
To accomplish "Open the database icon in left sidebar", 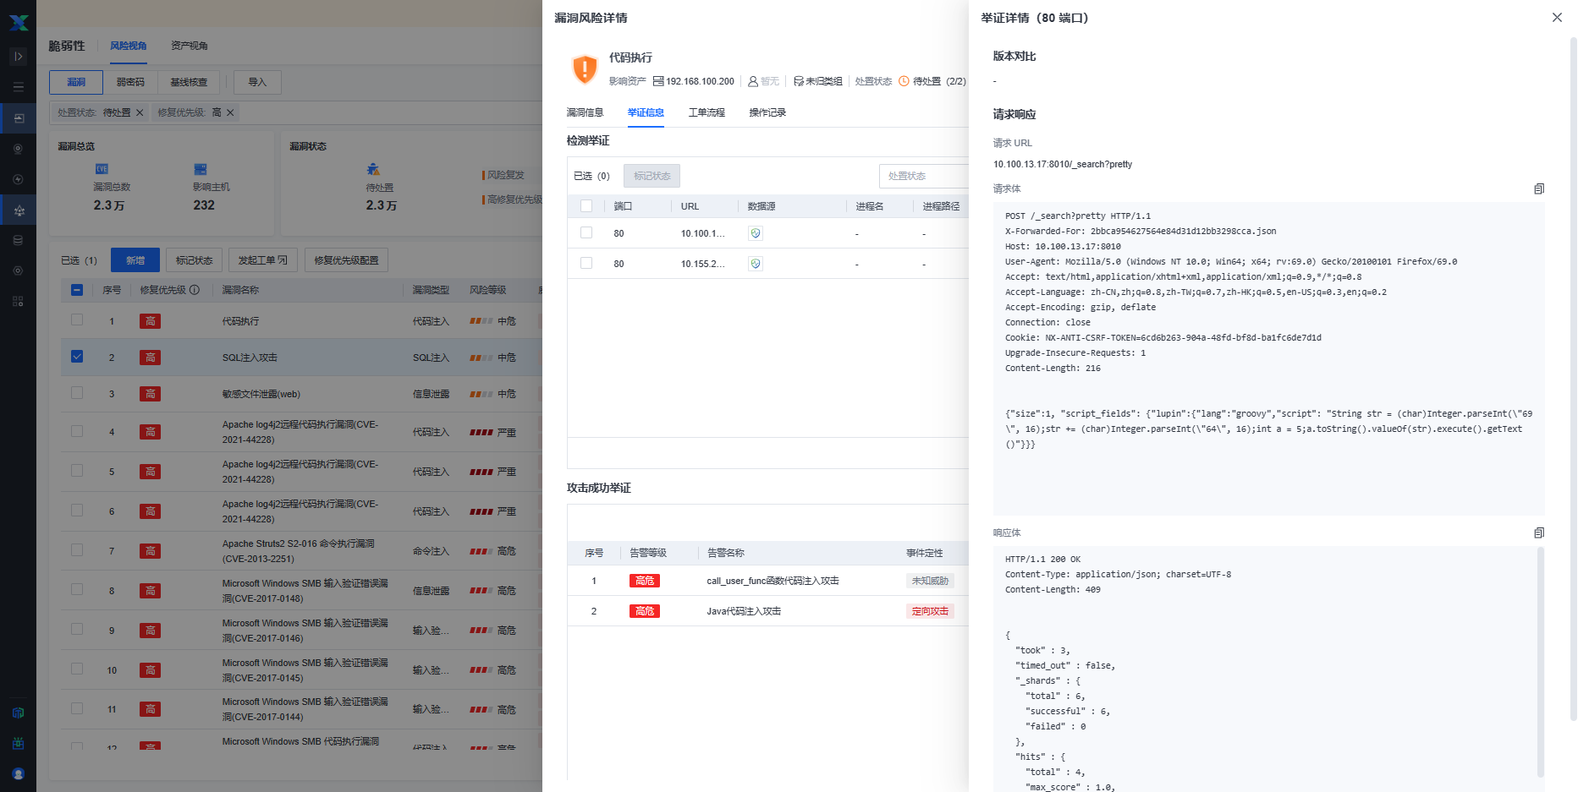I will point(18,240).
